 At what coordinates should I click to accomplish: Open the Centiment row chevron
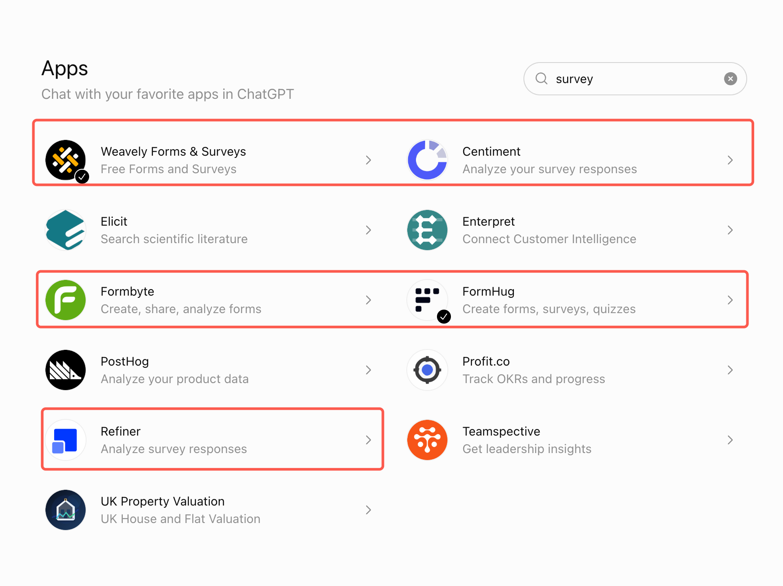pyautogui.click(x=730, y=160)
